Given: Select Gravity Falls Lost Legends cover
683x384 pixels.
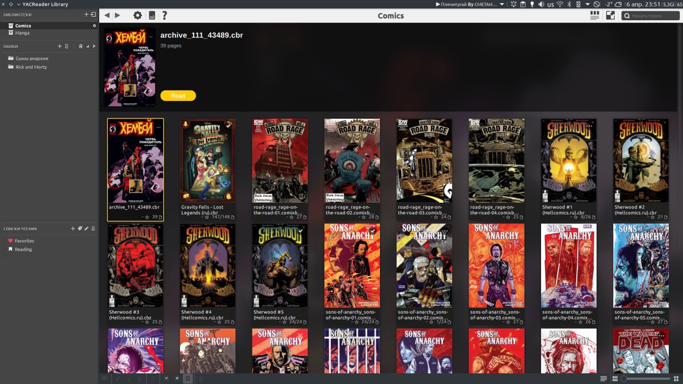Looking at the screenshot, I should [x=208, y=161].
